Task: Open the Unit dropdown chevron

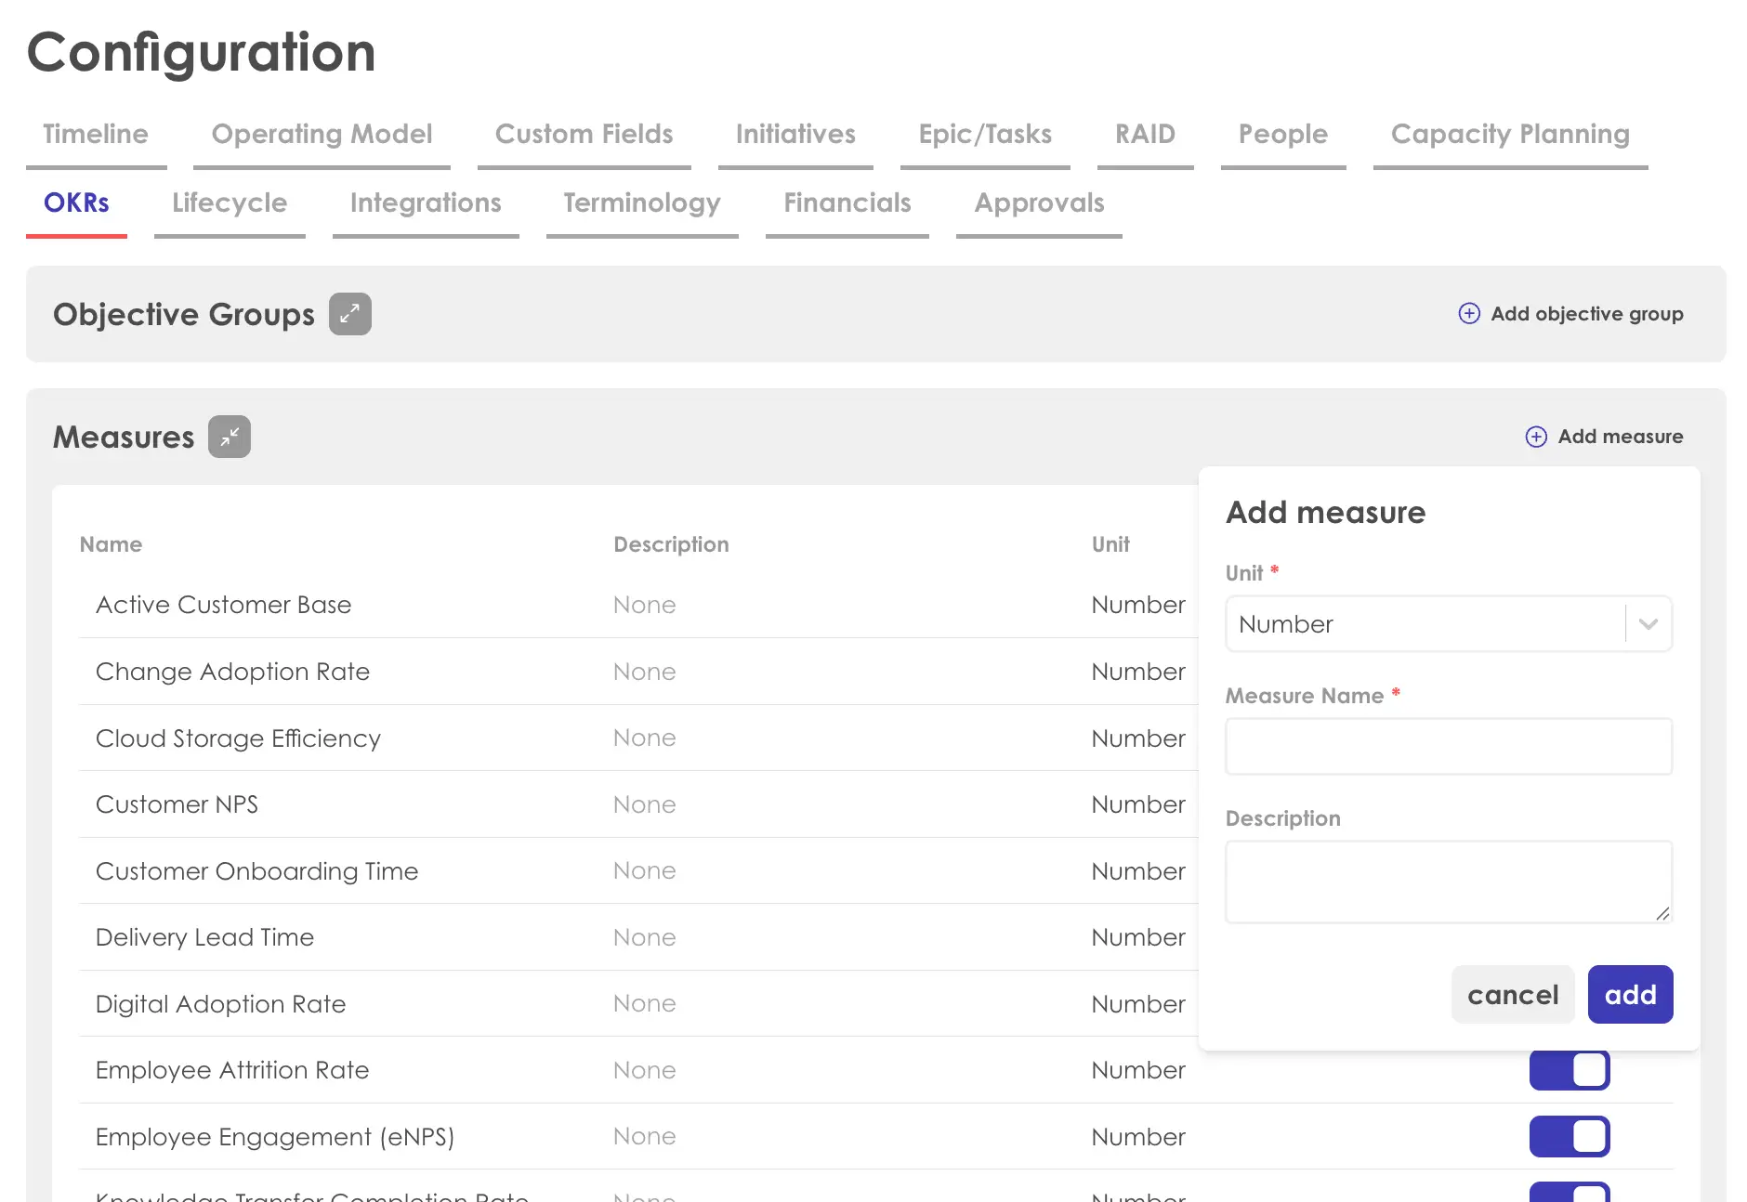Action: pos(1648,624)
